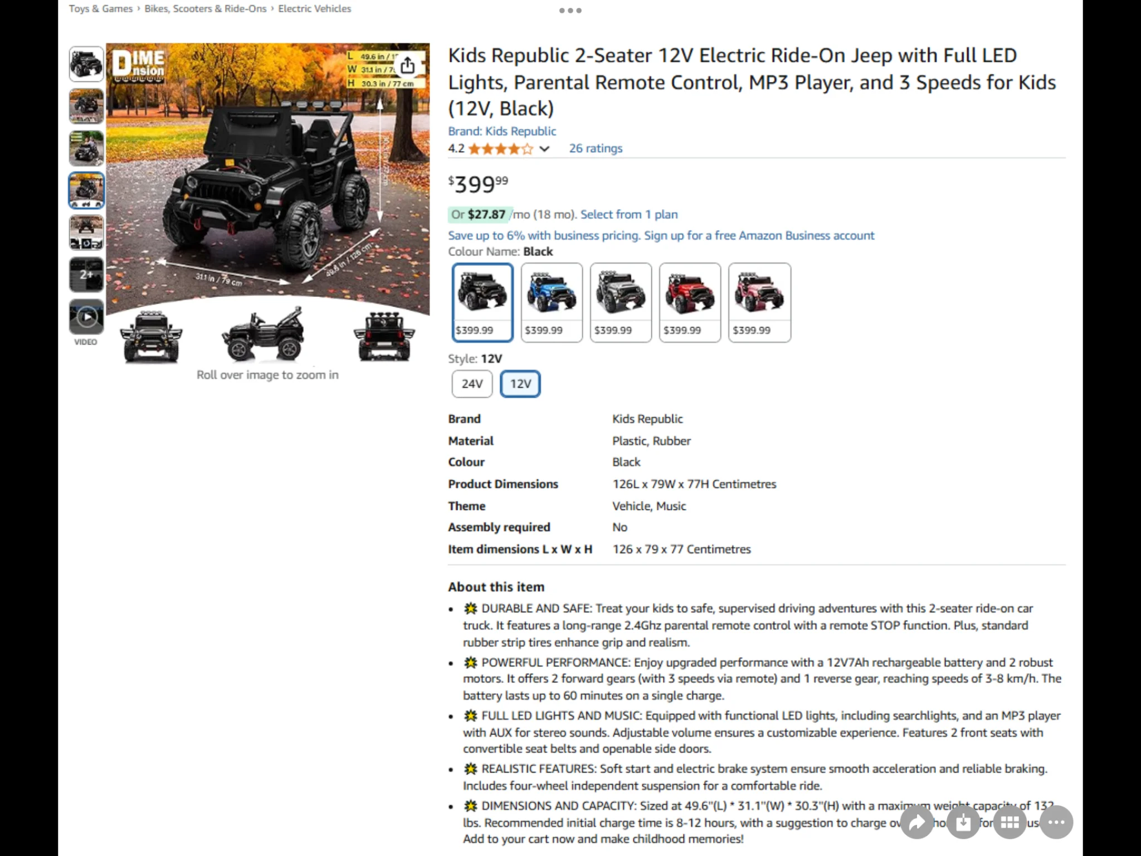The width and height of the screenshot is (1141, 856).
Task: Open 'Select from 1 plan' options
Action: click(629, 215)
